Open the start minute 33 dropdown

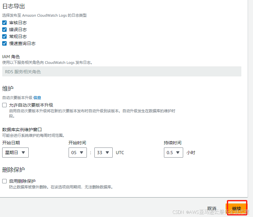tap(104, 153)
